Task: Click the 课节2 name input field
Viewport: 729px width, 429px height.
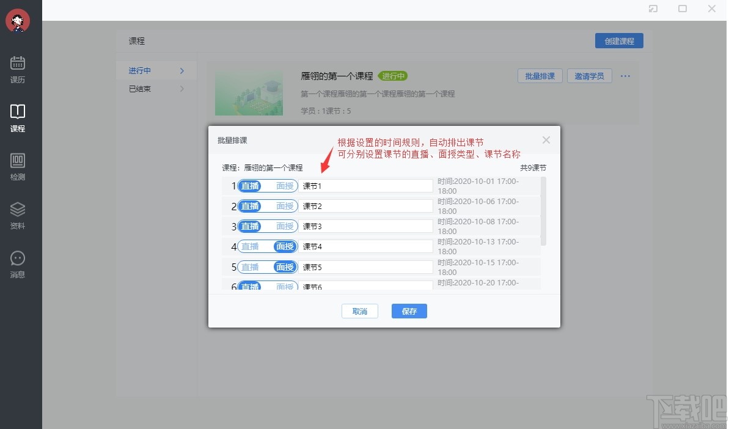Action: coord(365,206)
